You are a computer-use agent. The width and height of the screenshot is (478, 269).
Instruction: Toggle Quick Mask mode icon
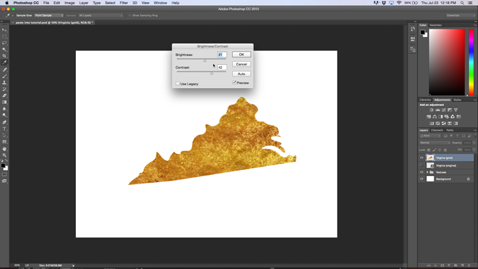pos(4,175)
